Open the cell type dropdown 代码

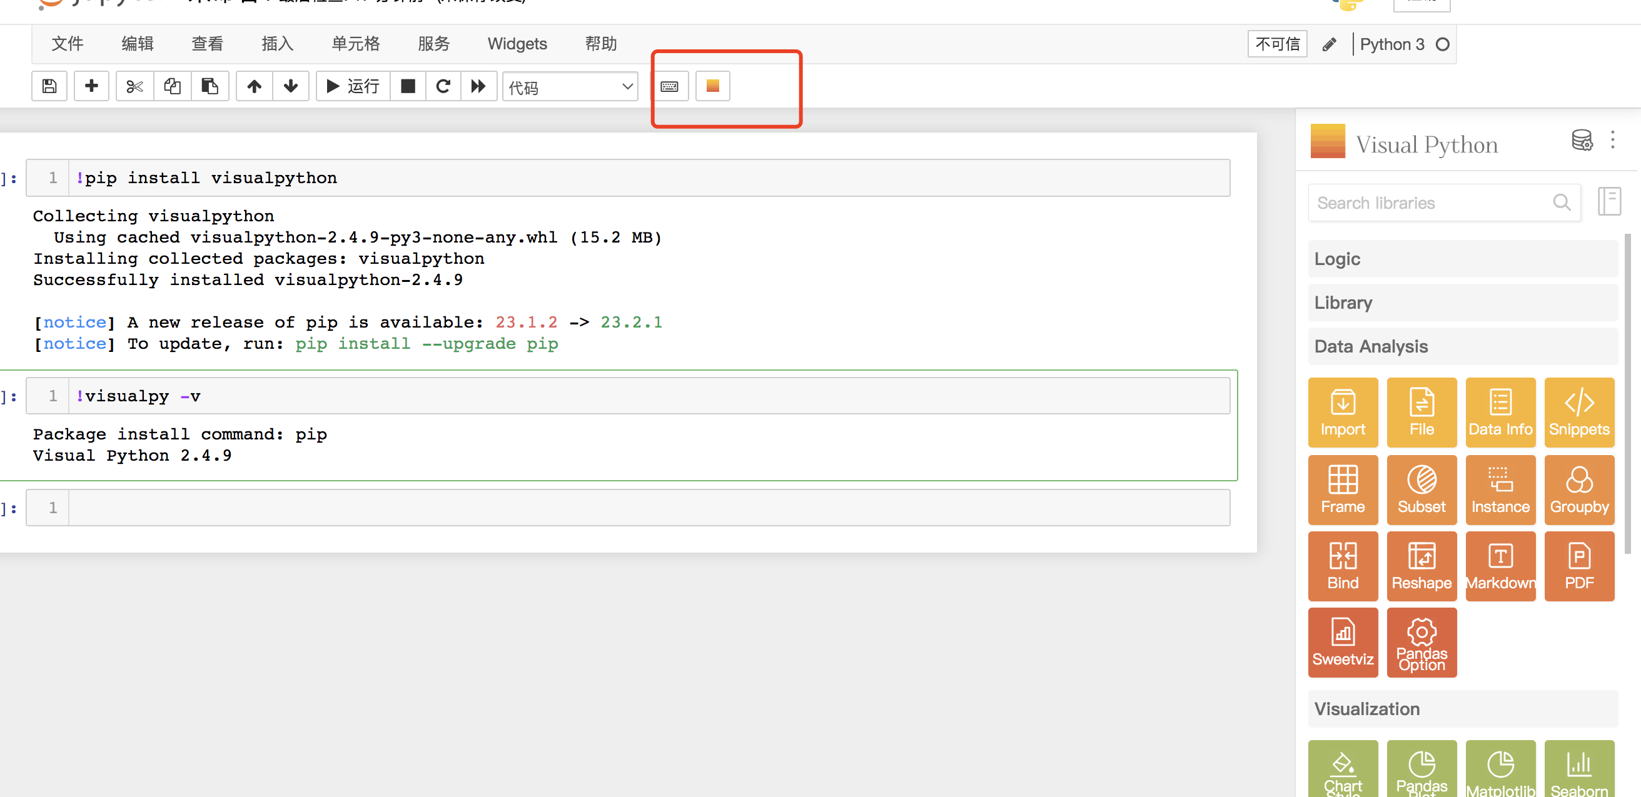(x=570, y=86)
